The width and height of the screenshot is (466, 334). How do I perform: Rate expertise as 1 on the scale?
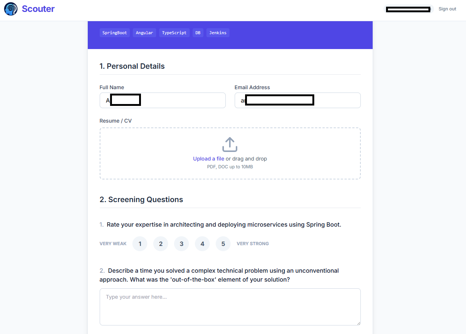[139, 243]
